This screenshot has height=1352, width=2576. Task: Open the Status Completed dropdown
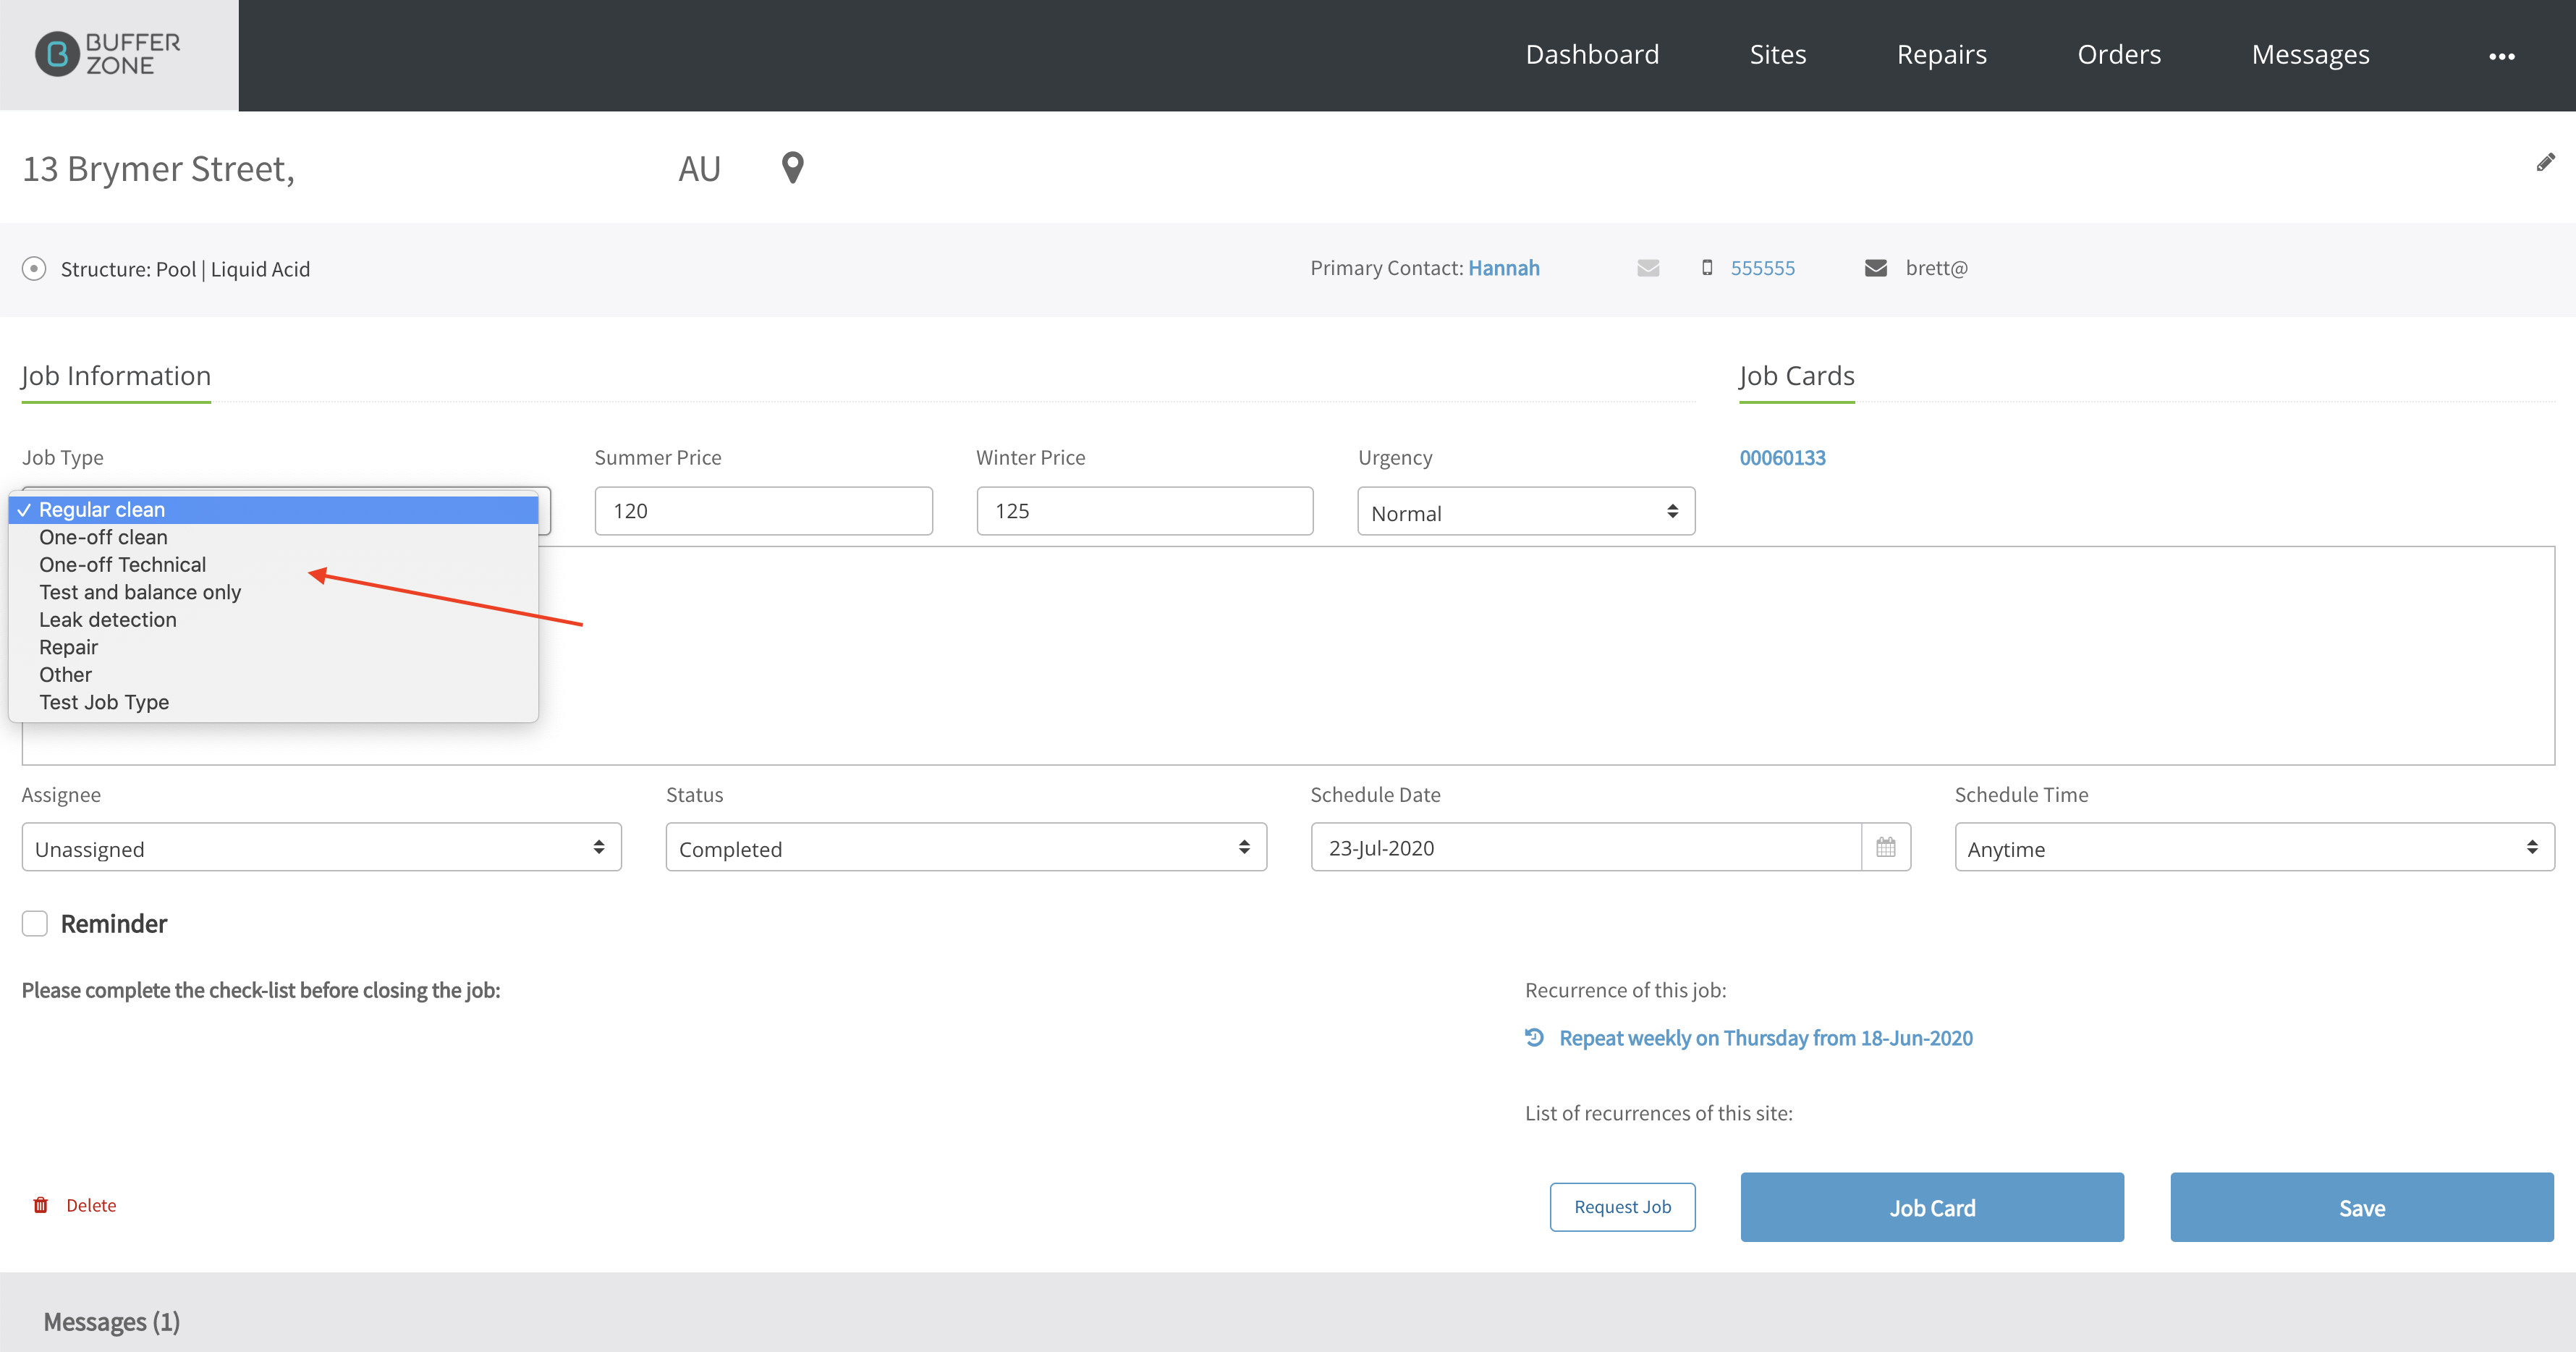tap(965, 848)
